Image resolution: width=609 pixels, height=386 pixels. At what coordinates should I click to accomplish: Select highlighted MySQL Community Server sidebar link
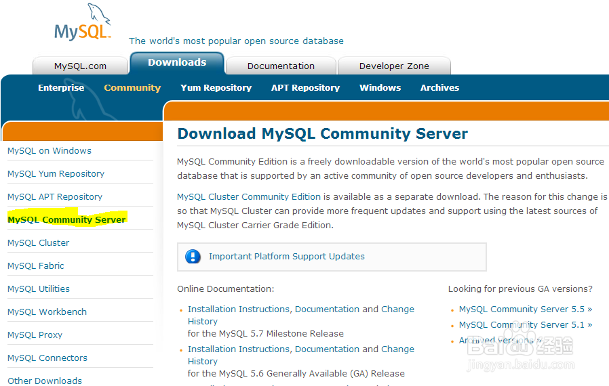(67, 219)
